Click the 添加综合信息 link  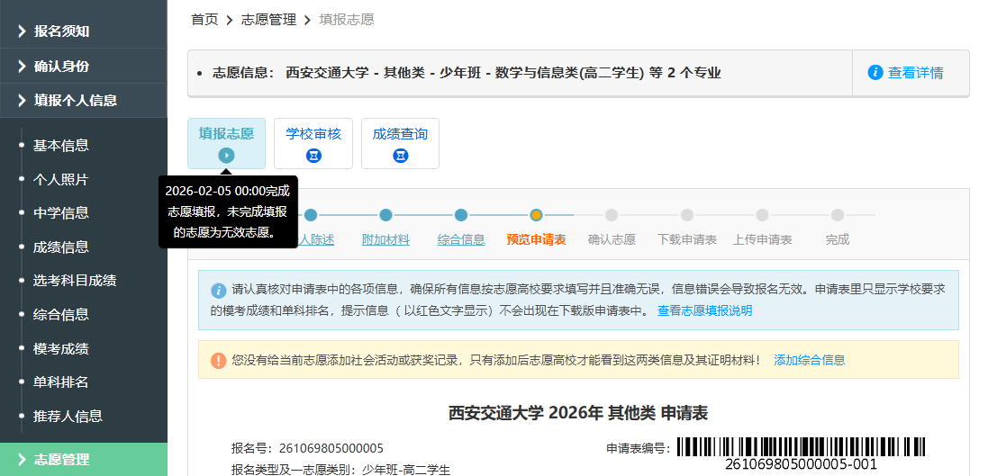[x=809, y=360]
